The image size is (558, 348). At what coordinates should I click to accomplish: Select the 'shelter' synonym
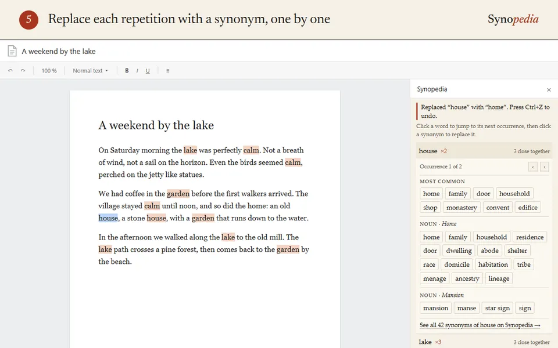pyautogui.click(x=517, y=251)
